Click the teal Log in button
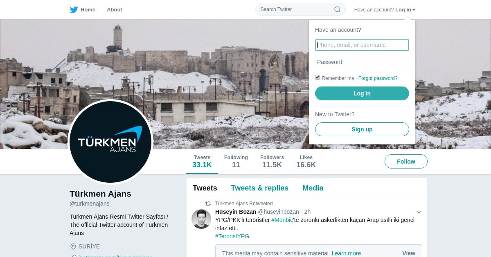The image size is (491, 257). pyautogui.click(x=362, y=93)
